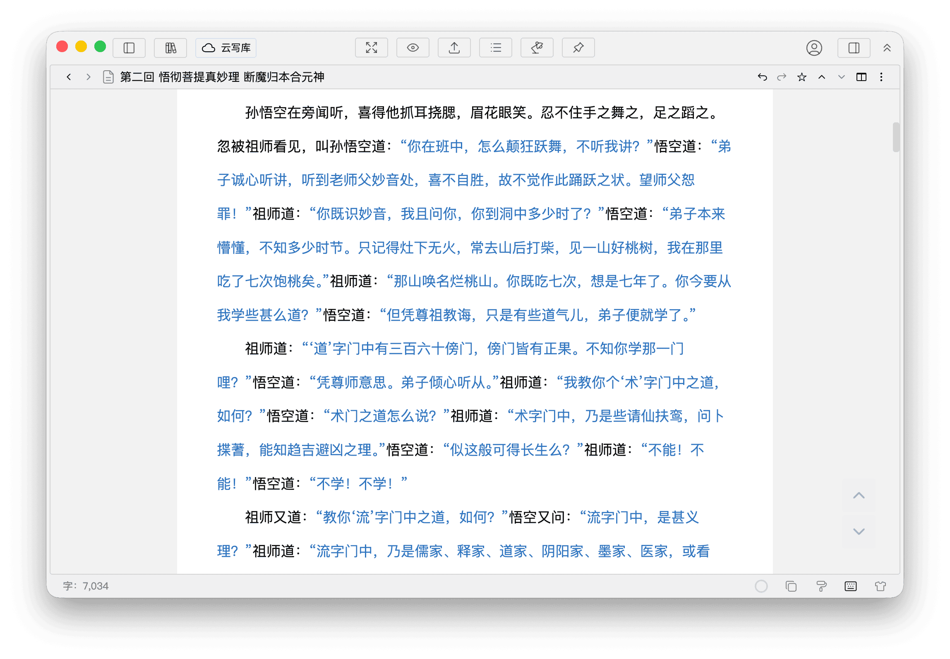Star this document as favorite

[802, 77]
